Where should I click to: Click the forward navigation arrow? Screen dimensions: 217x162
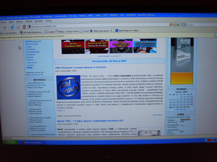coord(5,28)
